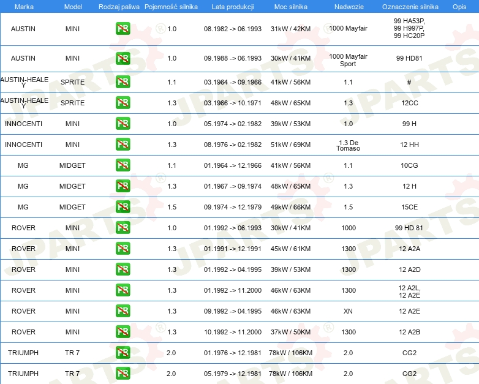Select date range 01.1967 -> 09.1974

[x=233, y=186]
